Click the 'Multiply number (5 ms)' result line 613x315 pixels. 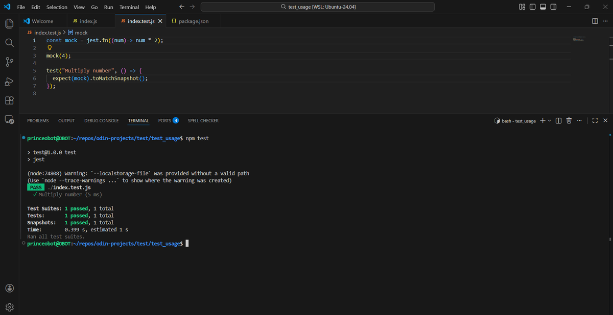pyautogui.click(x=67, y=195)
